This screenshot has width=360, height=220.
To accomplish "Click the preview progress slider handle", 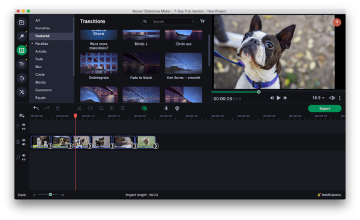I will [x=259, y=92].
